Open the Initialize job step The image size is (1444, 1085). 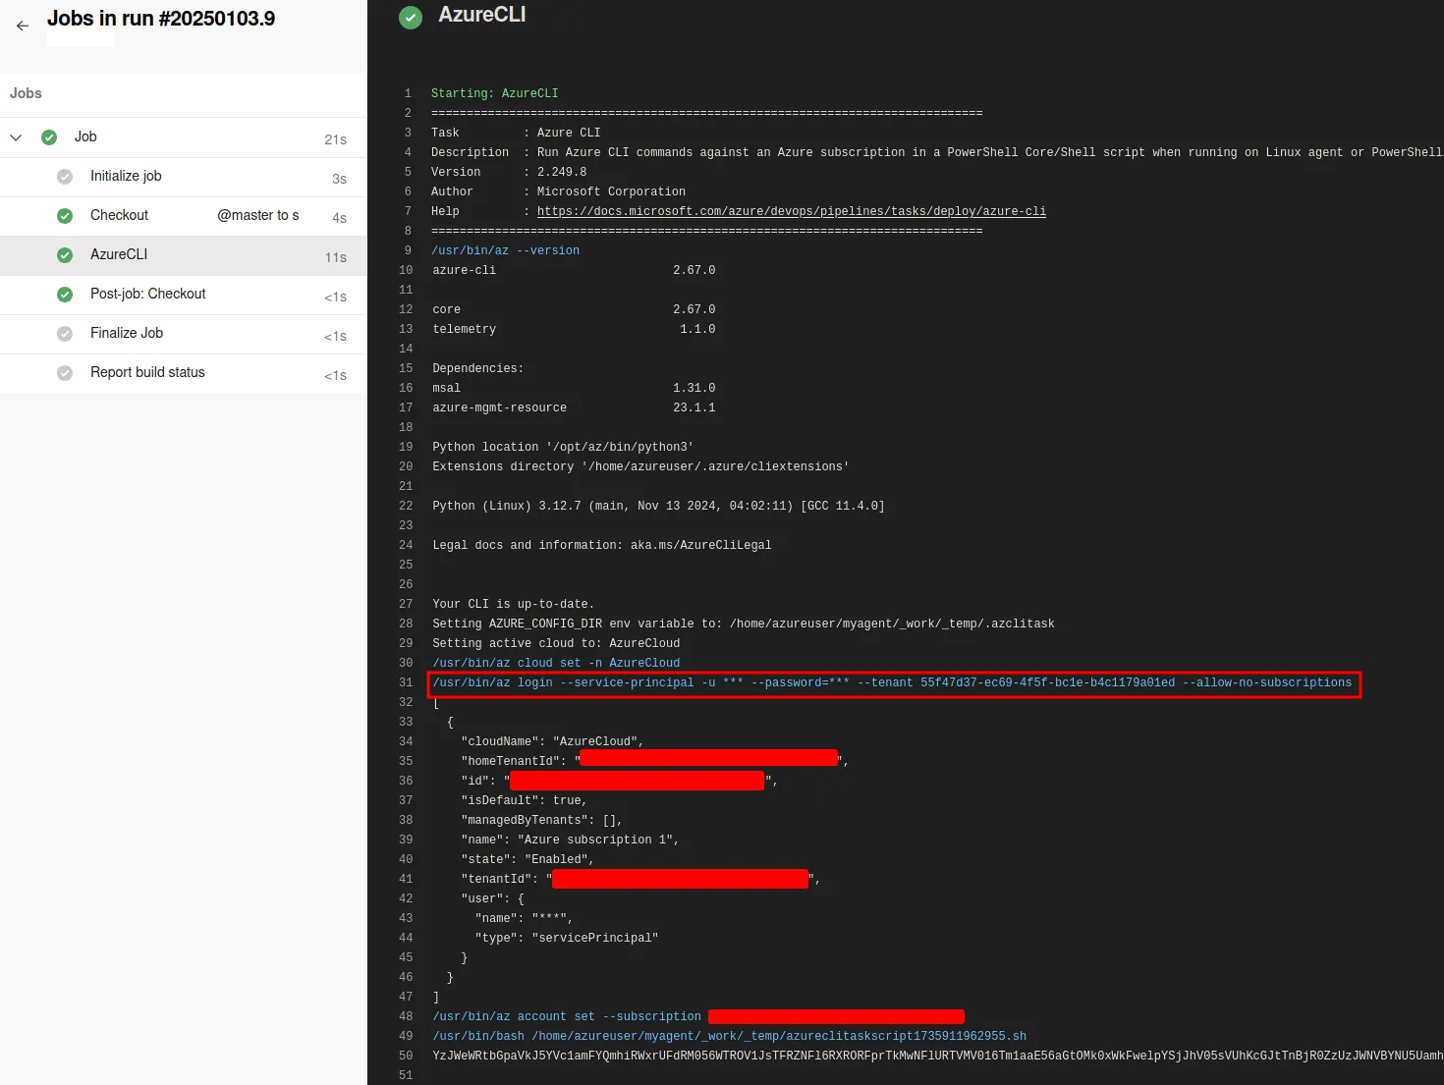(x=183, y=177)
